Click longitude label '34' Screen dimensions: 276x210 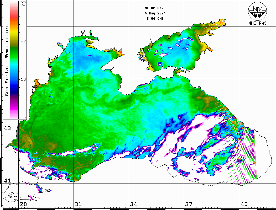pos(134,204)
